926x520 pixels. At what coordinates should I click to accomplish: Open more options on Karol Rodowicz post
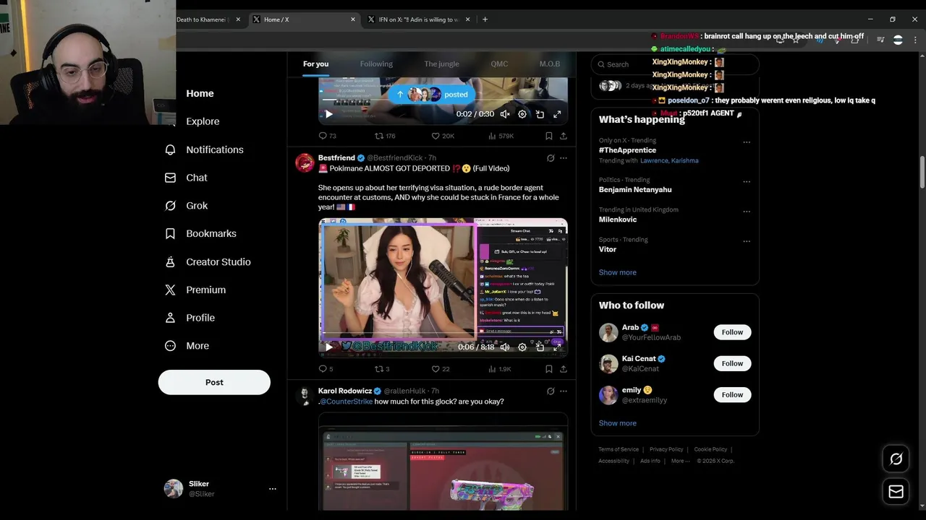pyautogui.click(x=564, y=391)
